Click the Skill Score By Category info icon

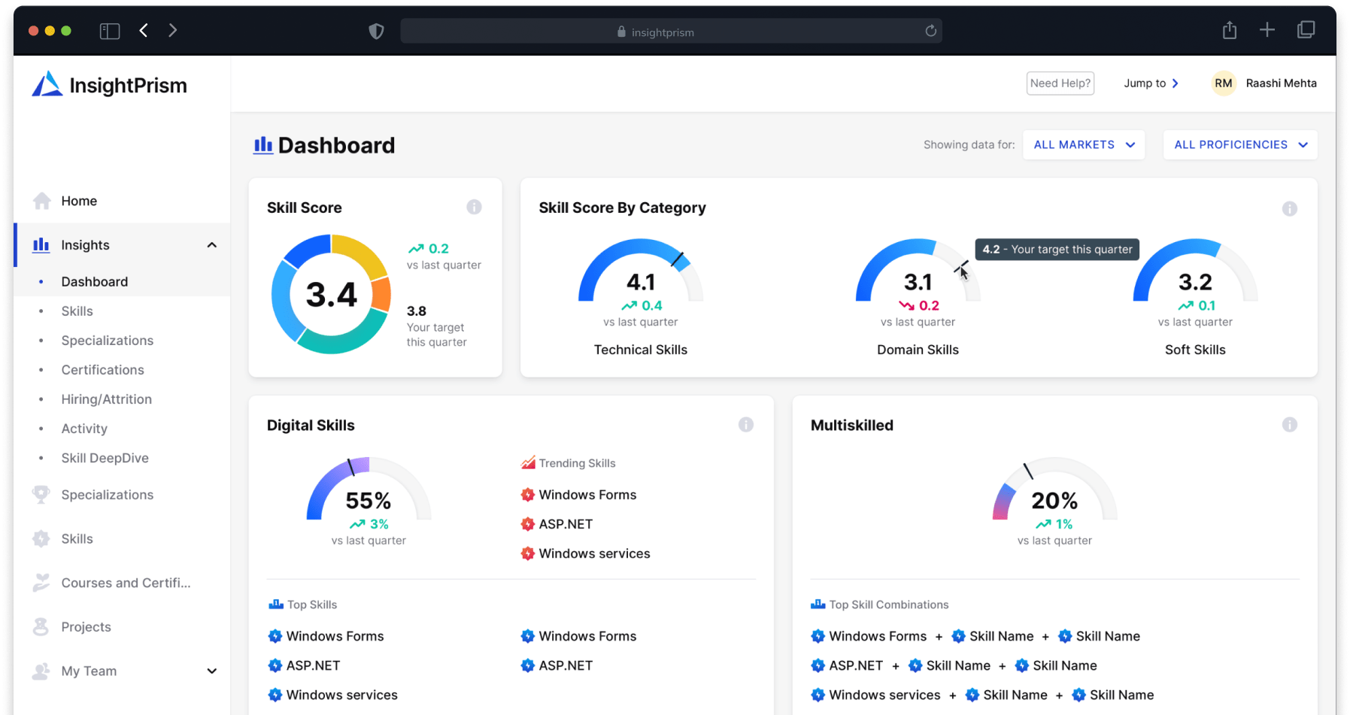pos(1290,209)
